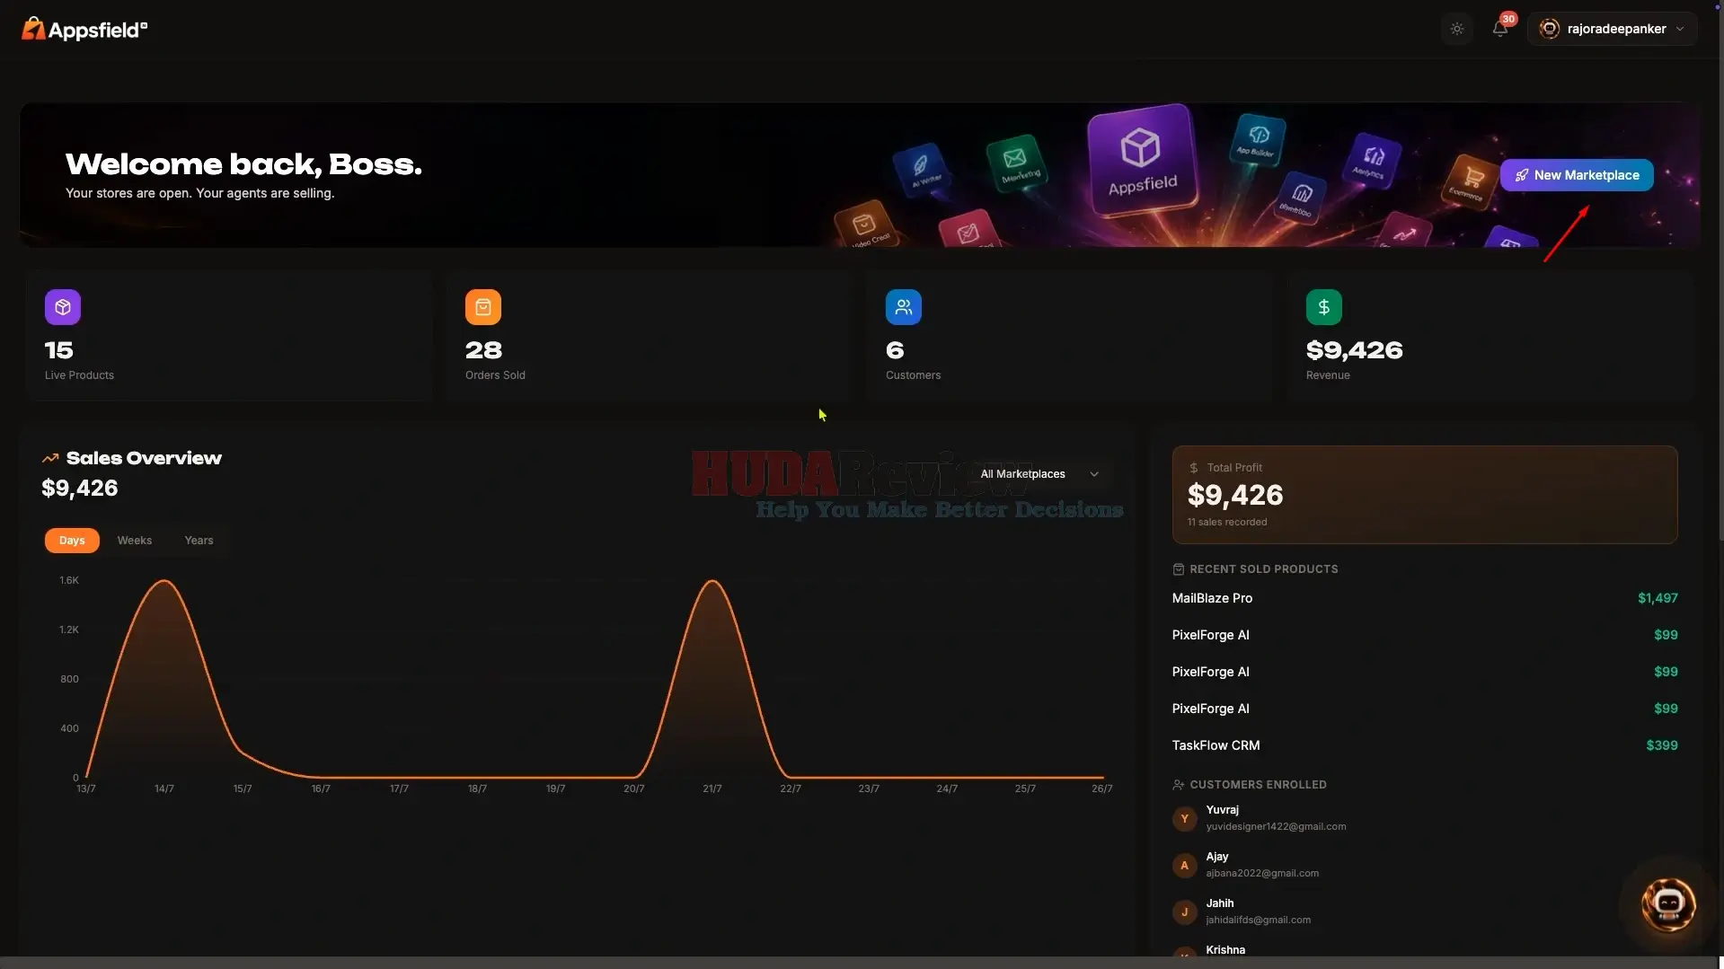Open the Live Products card showing 15
This screenshot has height=969, width=1724.
point(229,336)
